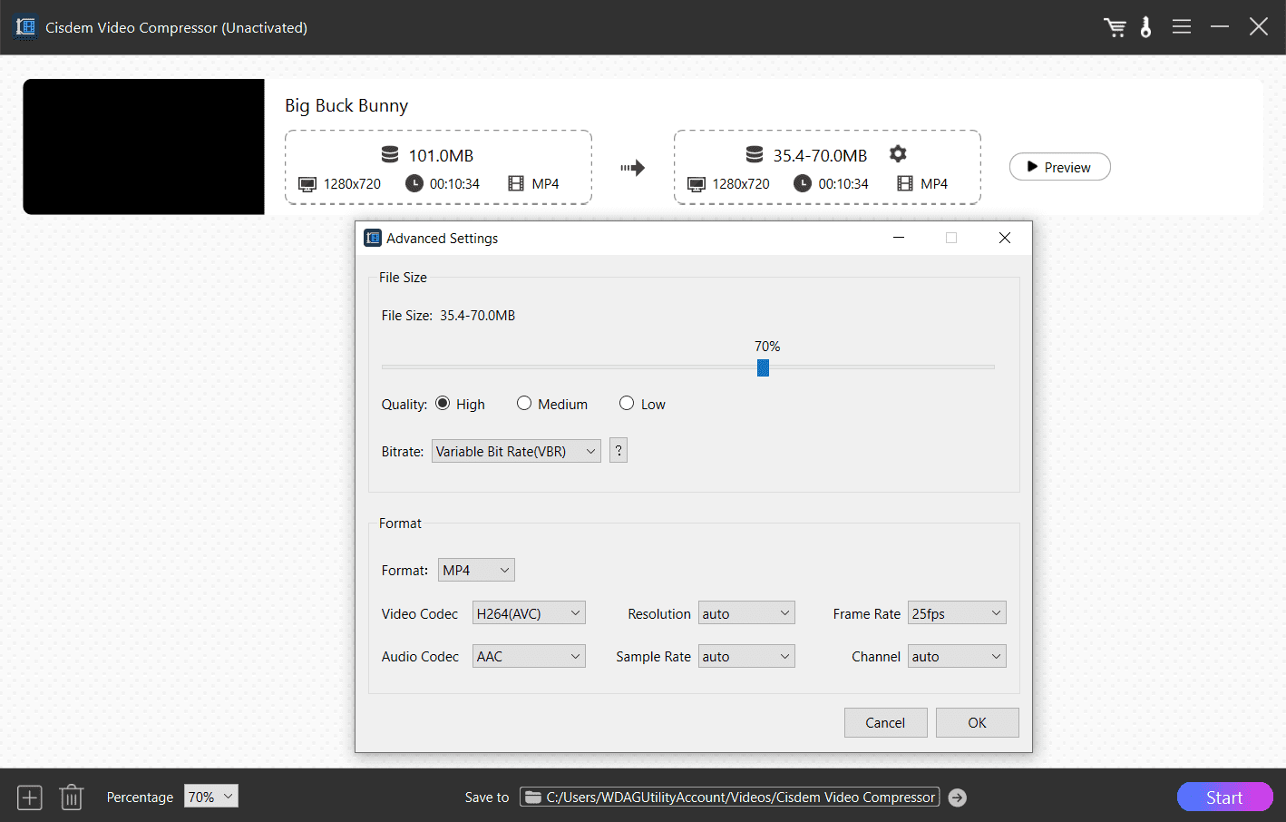Click the Big Buck Bunny video thumbnail

[143, 147]
